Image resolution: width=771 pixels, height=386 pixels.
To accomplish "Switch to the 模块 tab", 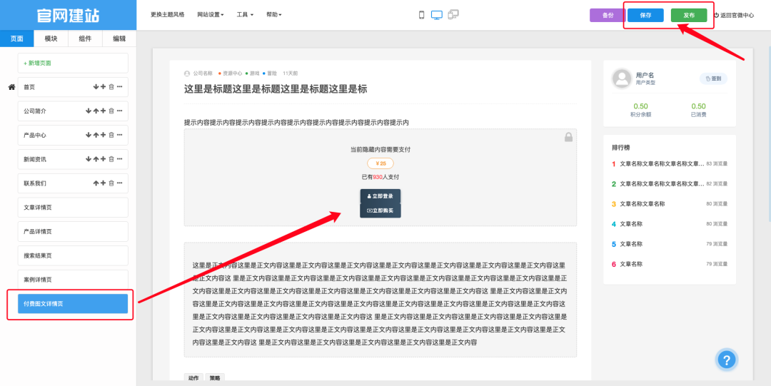I will 51,39.
